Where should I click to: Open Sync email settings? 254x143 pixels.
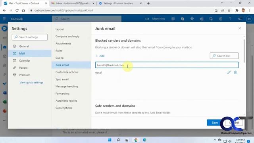click(x=71, y=79)
